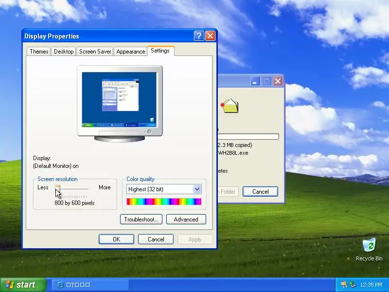Screen dimensions: 389x292
Task: Open the Start menu
Action: [23, 285]
